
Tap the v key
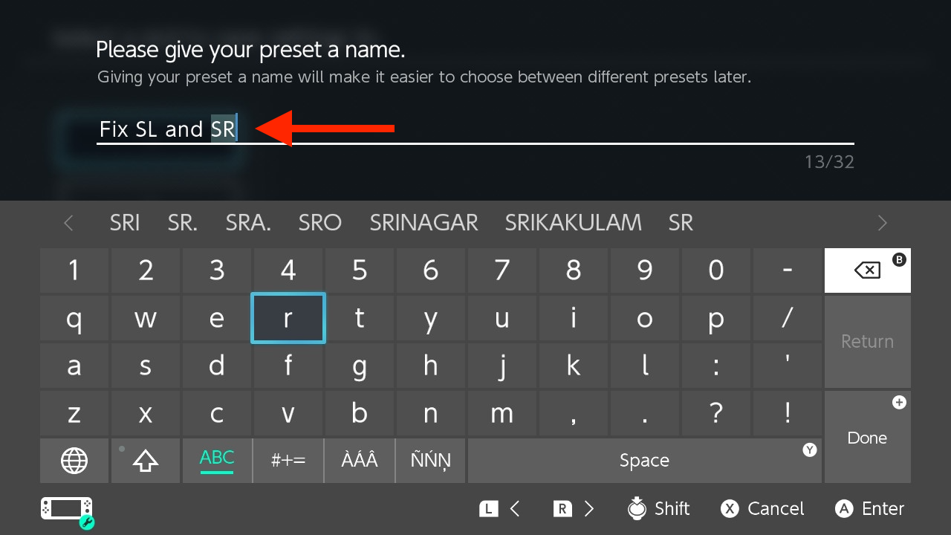[288, 413]
